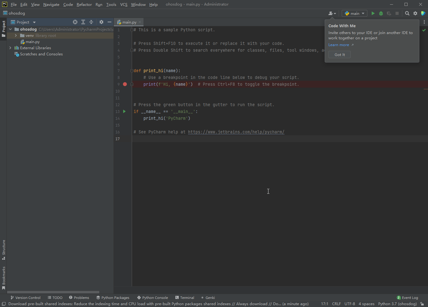The width and height of the screenshot is (428, 307).
Task: Click the 17:1 line column indicator
Action: coord(324,304)
